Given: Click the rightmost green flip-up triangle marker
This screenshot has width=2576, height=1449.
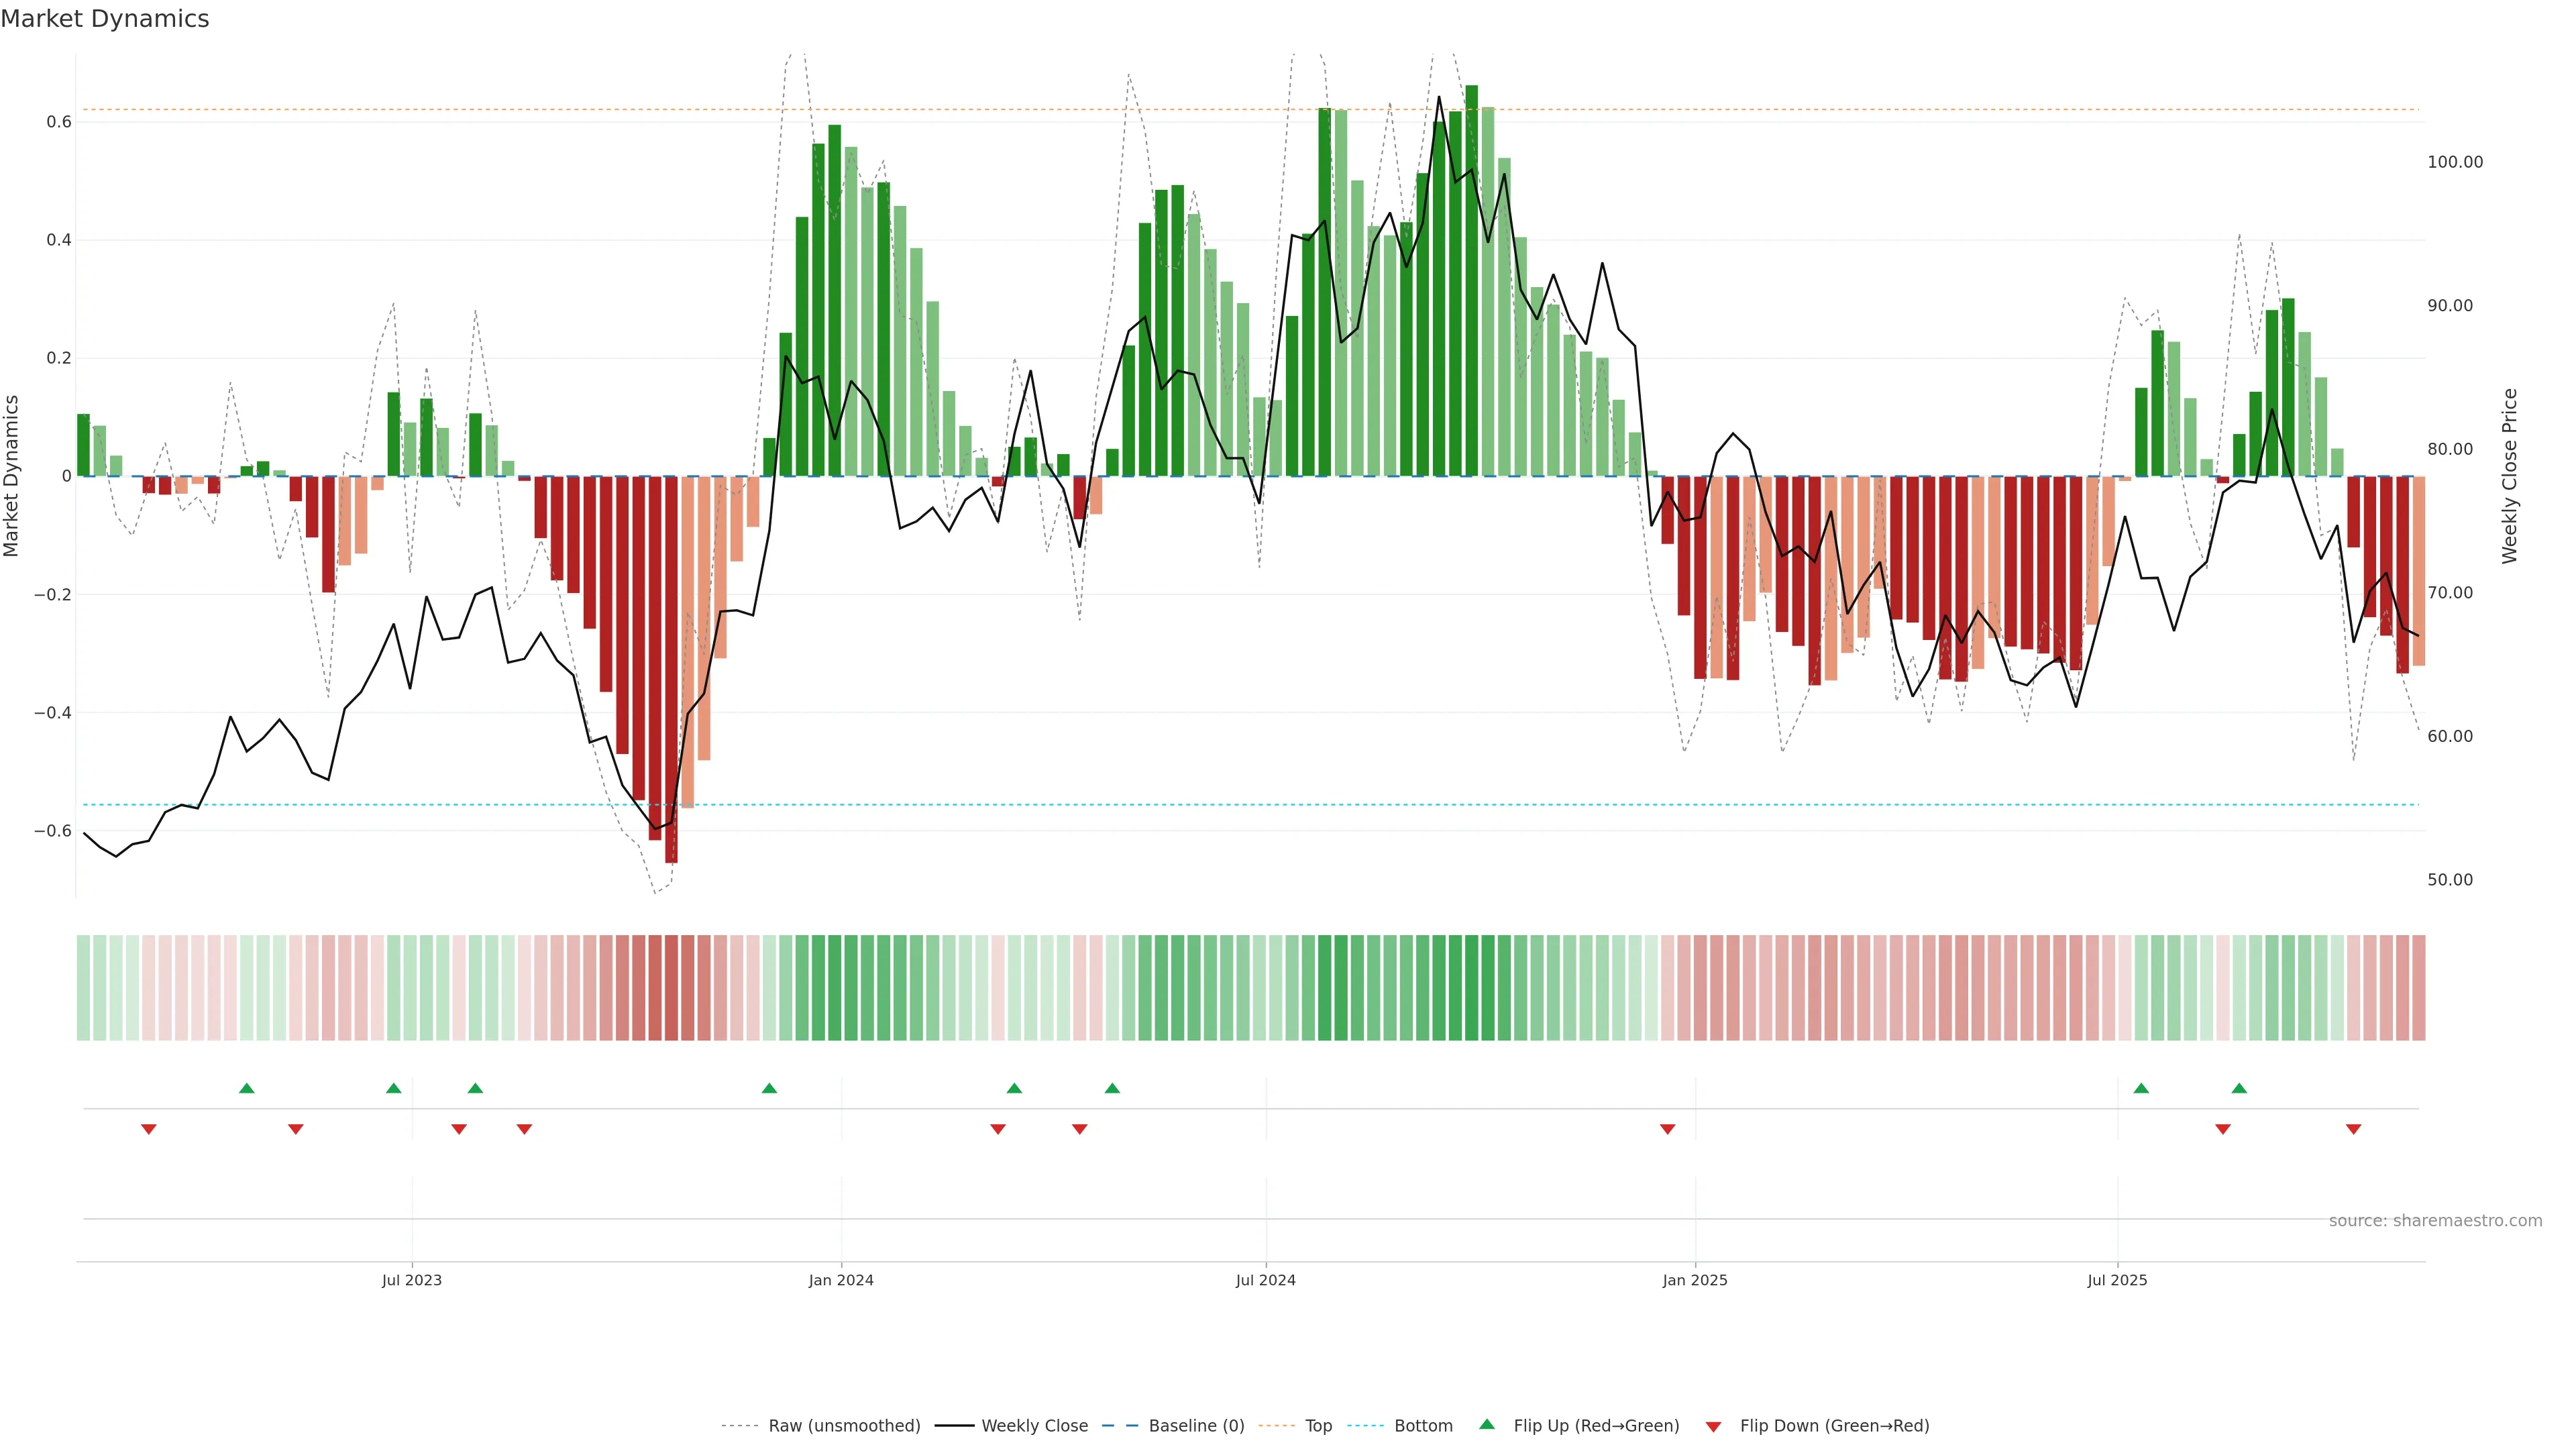Looking at the screenshot, I should click(x=2239, y=1088).
